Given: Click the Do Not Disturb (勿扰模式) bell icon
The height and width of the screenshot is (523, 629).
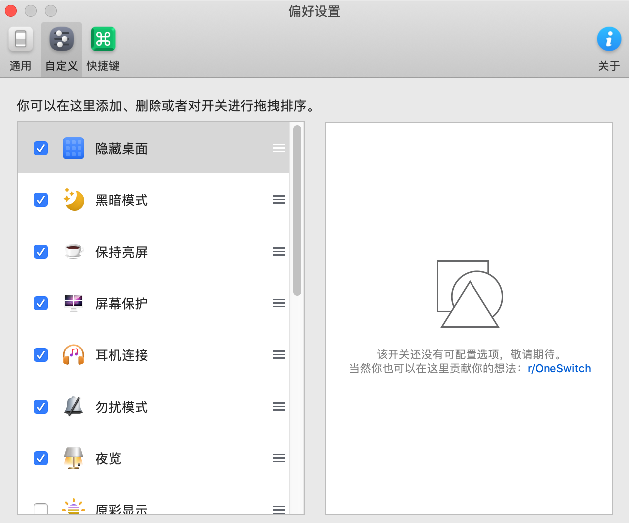Looking at the screenshot, I should pos(74,407).
